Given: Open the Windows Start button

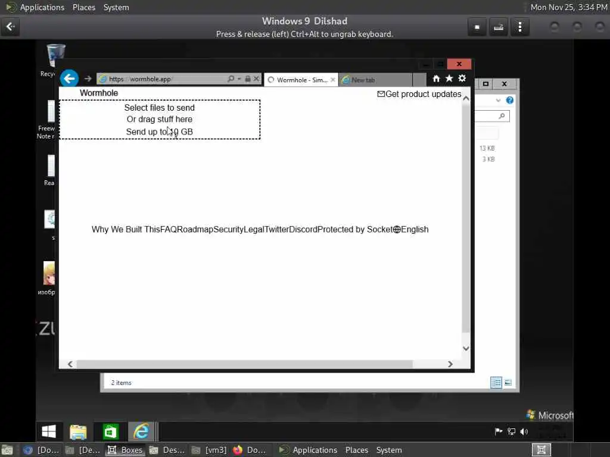Looking at the screenshot, I should (49, 431).
